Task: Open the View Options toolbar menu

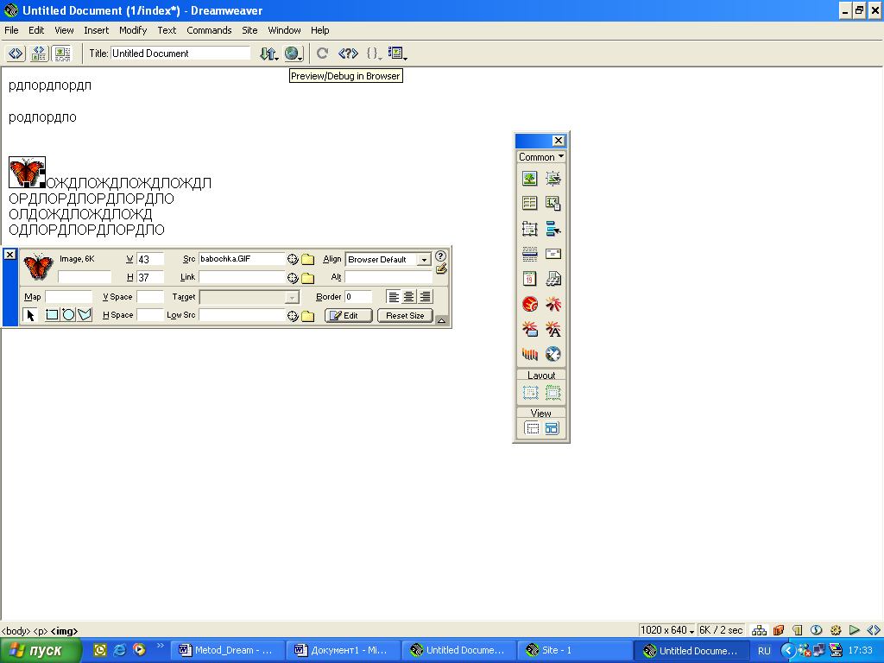Action: point(397,54)
